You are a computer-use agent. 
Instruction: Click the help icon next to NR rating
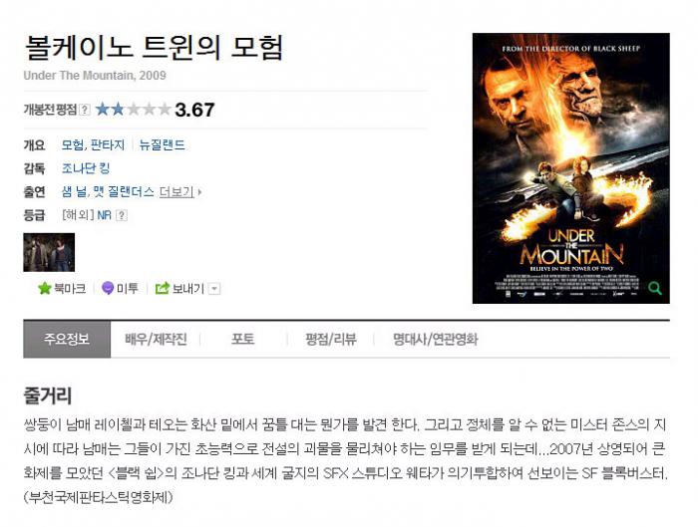121,215
